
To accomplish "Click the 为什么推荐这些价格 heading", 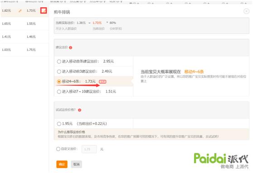I will click(x=72, y=132).
